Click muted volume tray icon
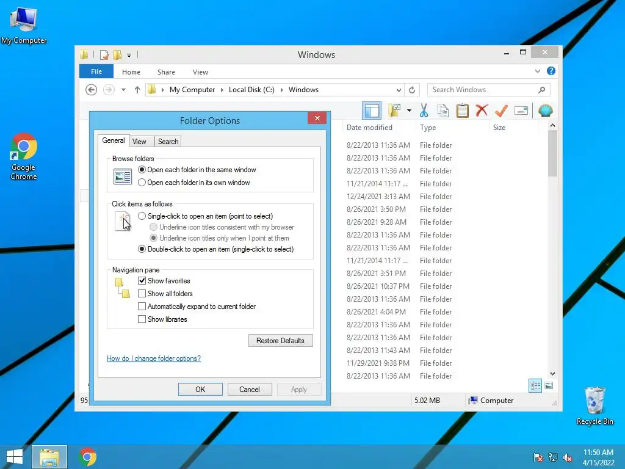625x469 pixels. pyautogui.click(x=568, y=457)
